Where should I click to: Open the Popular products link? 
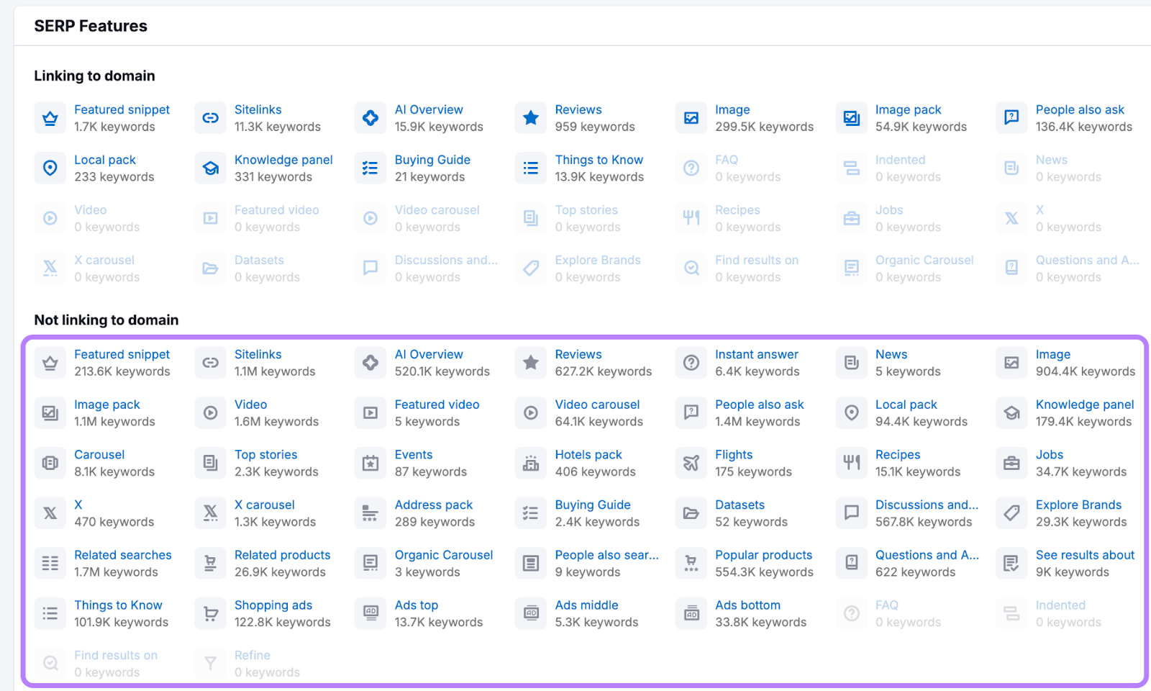coord(764,555)
